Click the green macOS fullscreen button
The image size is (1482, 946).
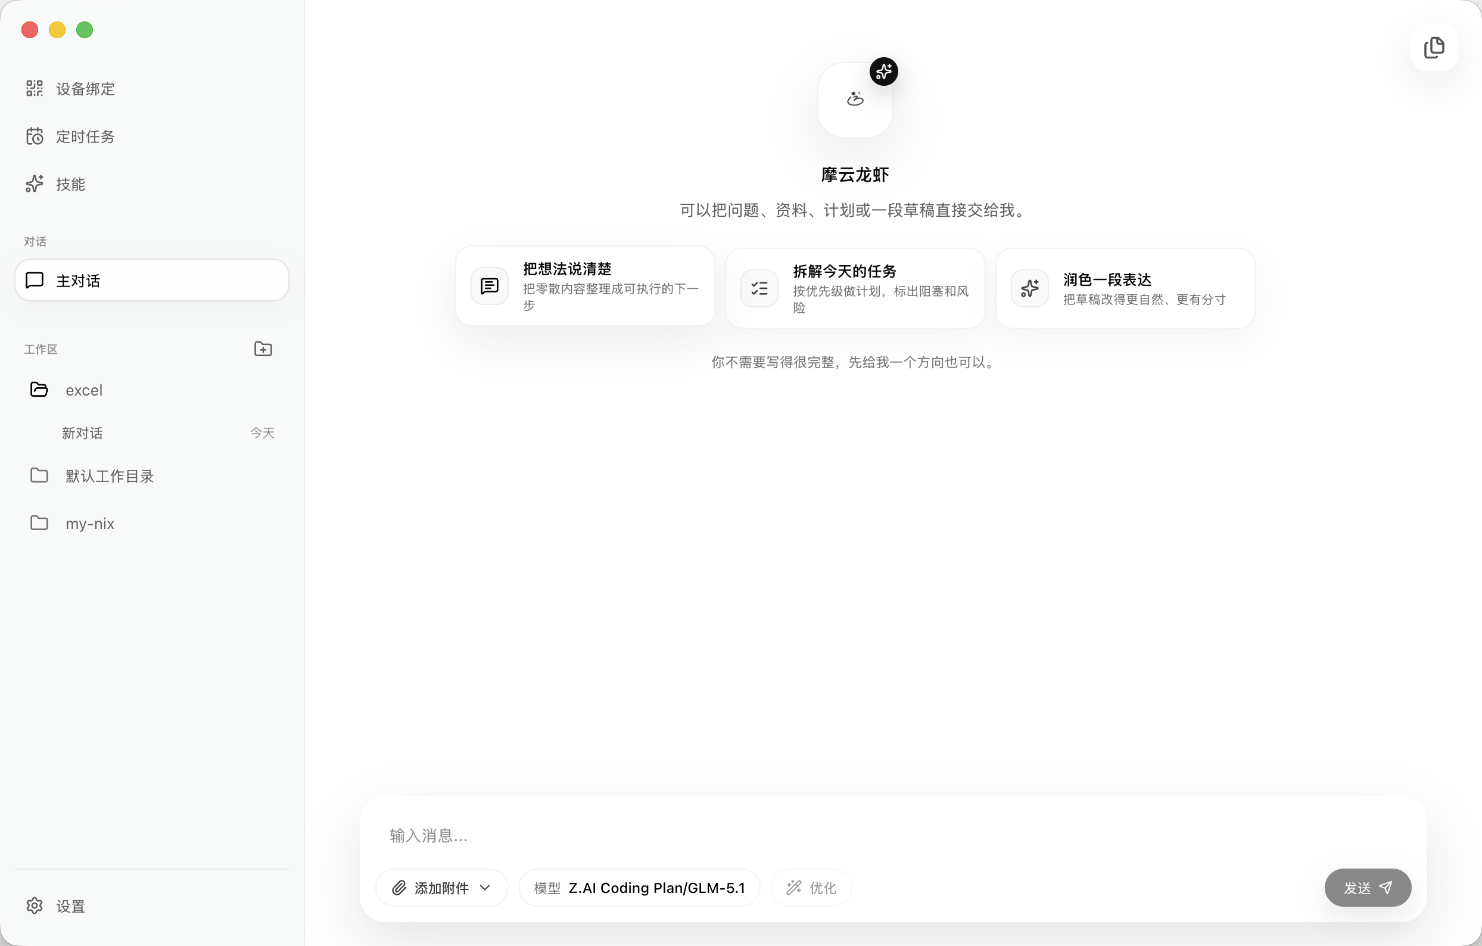(85, 30)
